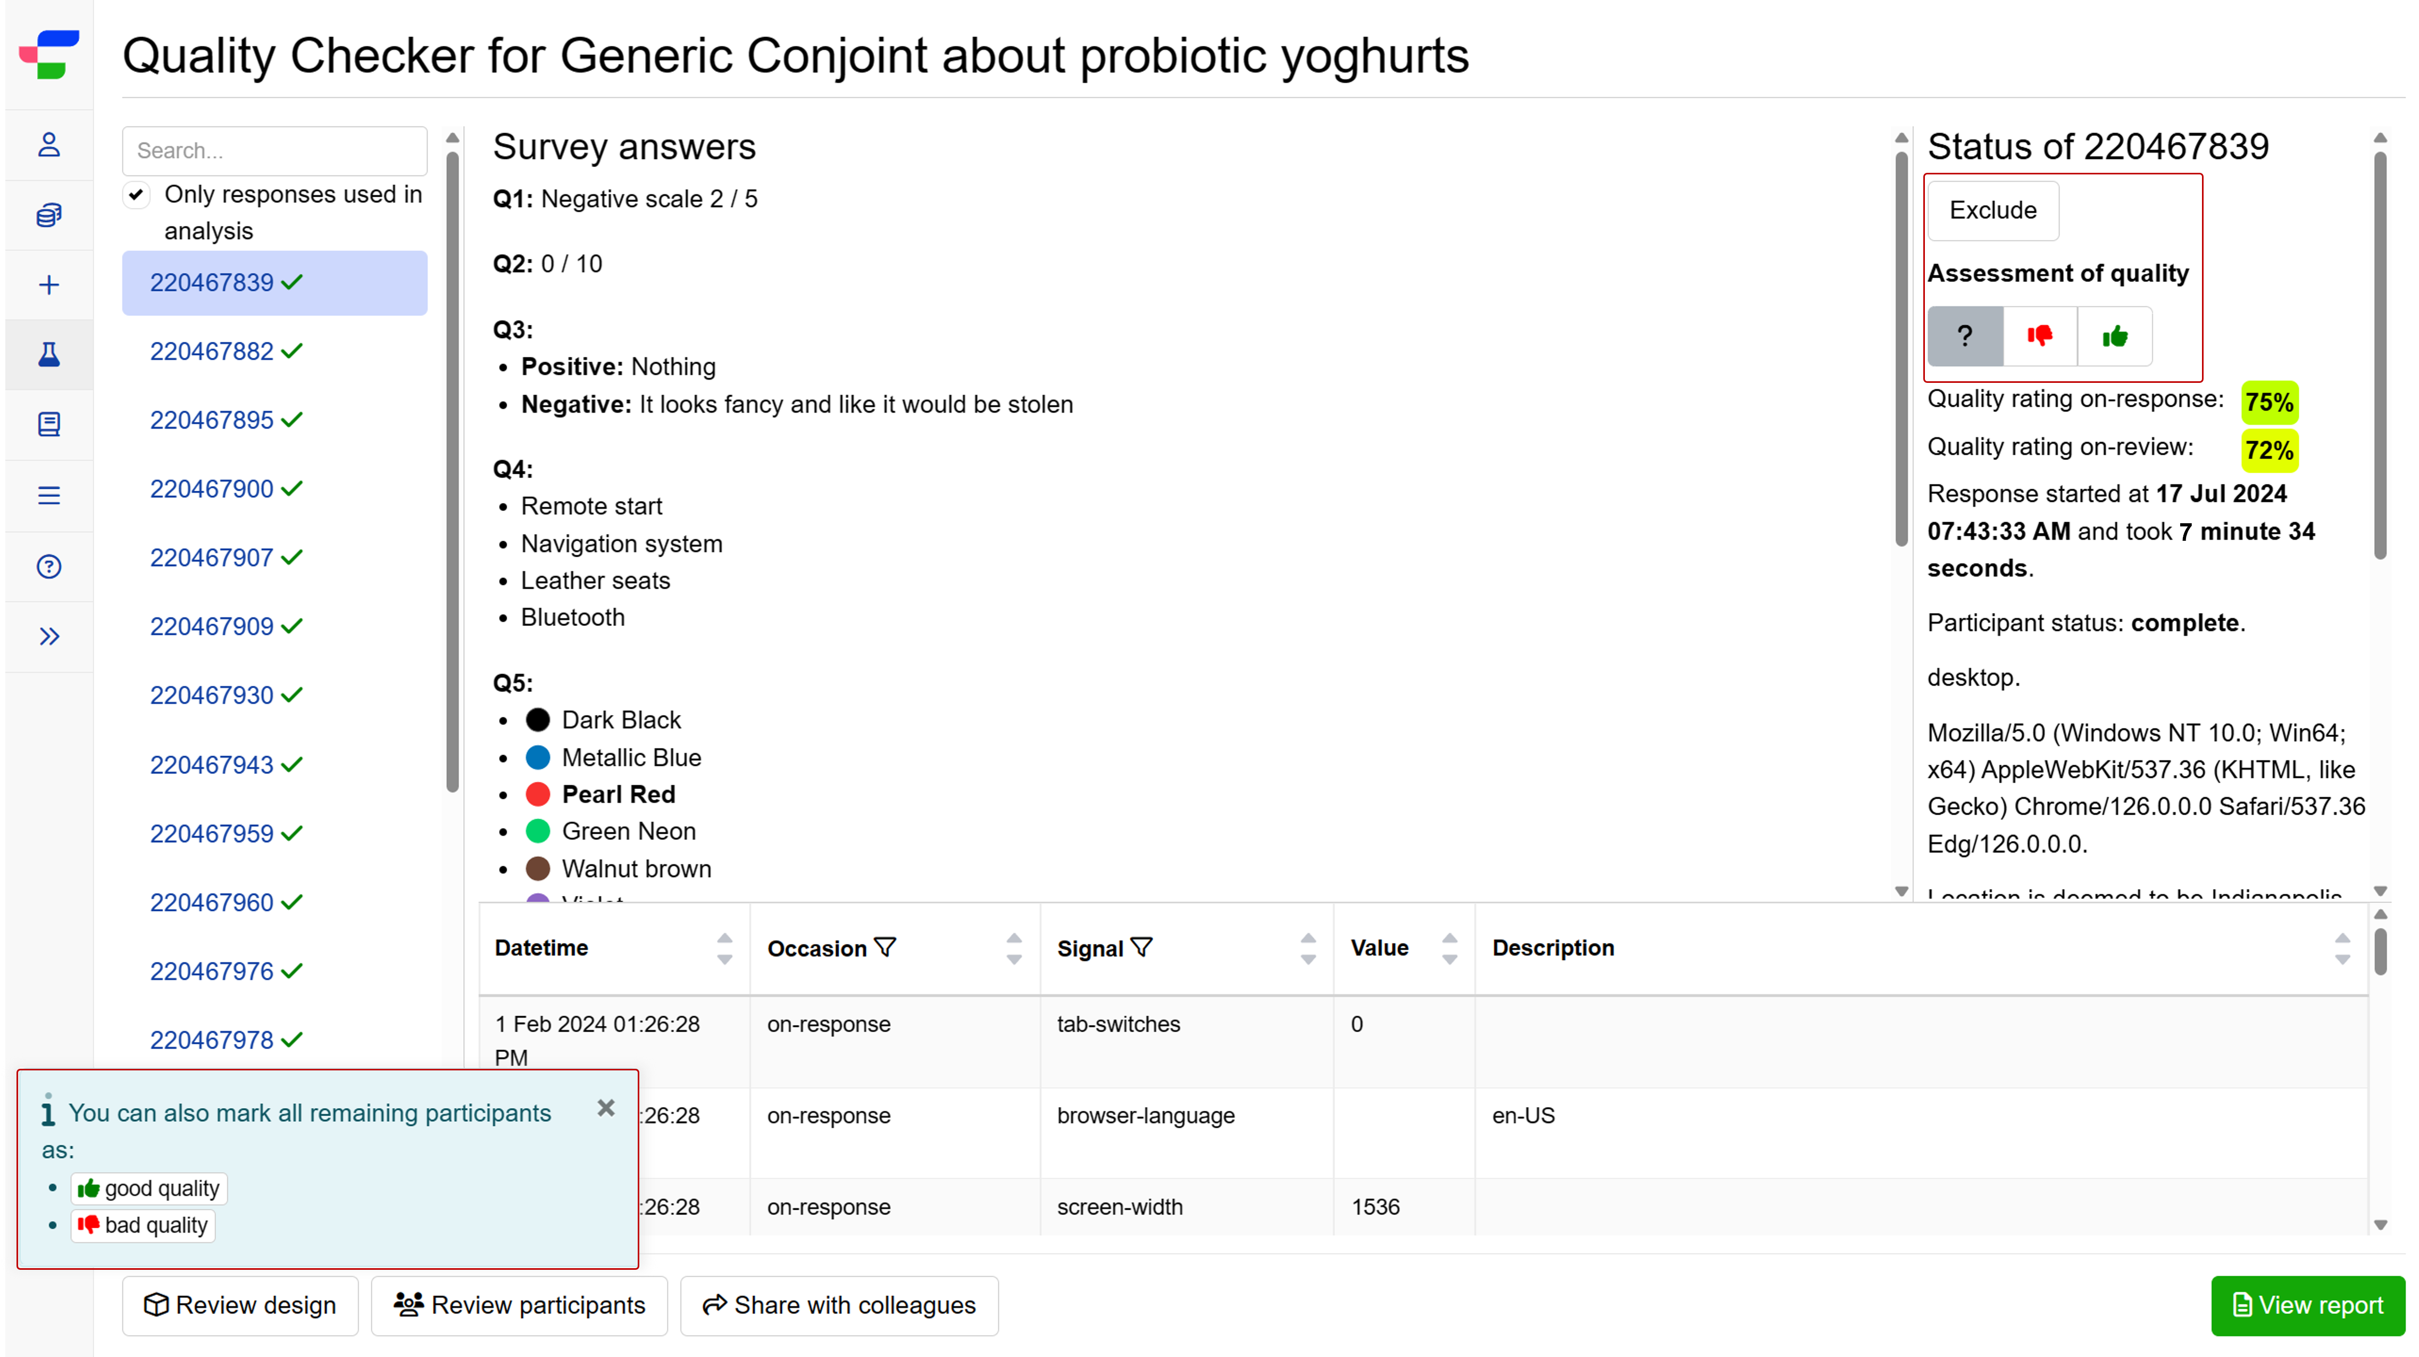The height and width of the screenshot is (1357, 2419).
Task: Open the user profile sidebar icon
Action: tap(49, 145)
